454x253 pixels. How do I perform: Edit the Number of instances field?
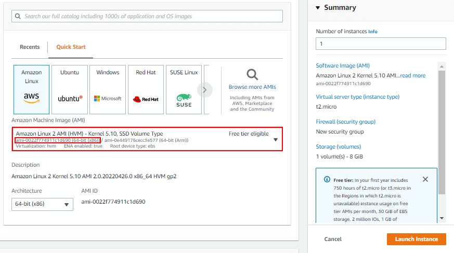click(x=381, y=44)
